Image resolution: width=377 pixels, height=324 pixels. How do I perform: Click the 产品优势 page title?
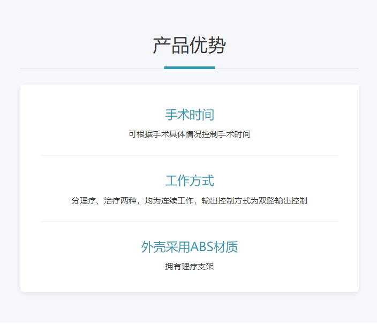point(189,46)
